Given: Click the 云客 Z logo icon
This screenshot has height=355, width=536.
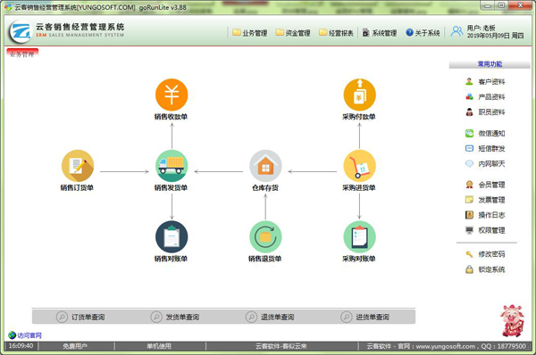Looking at the screenshot, I should click(x=21, y=31).
